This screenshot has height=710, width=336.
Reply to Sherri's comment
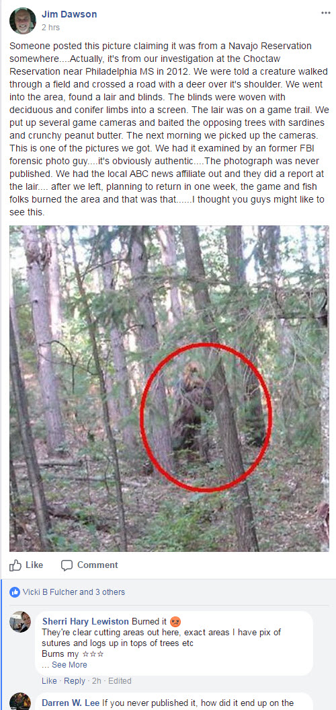(x=74, y=681)
